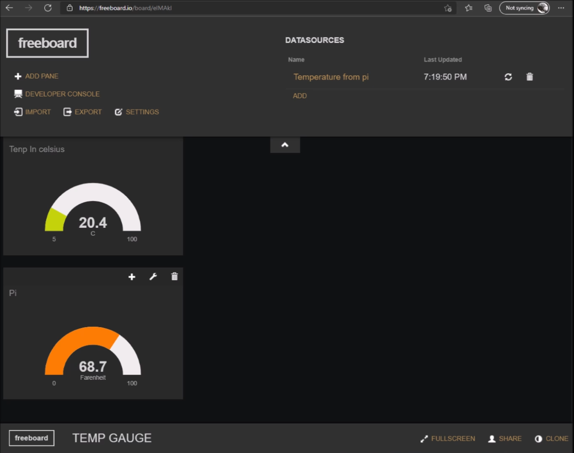Viewport: 574px width, 453px height.
Task: Enter FULLSCREEN mode
Action: tap(448, 439)
